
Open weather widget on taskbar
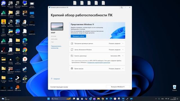tap(6, 99)
